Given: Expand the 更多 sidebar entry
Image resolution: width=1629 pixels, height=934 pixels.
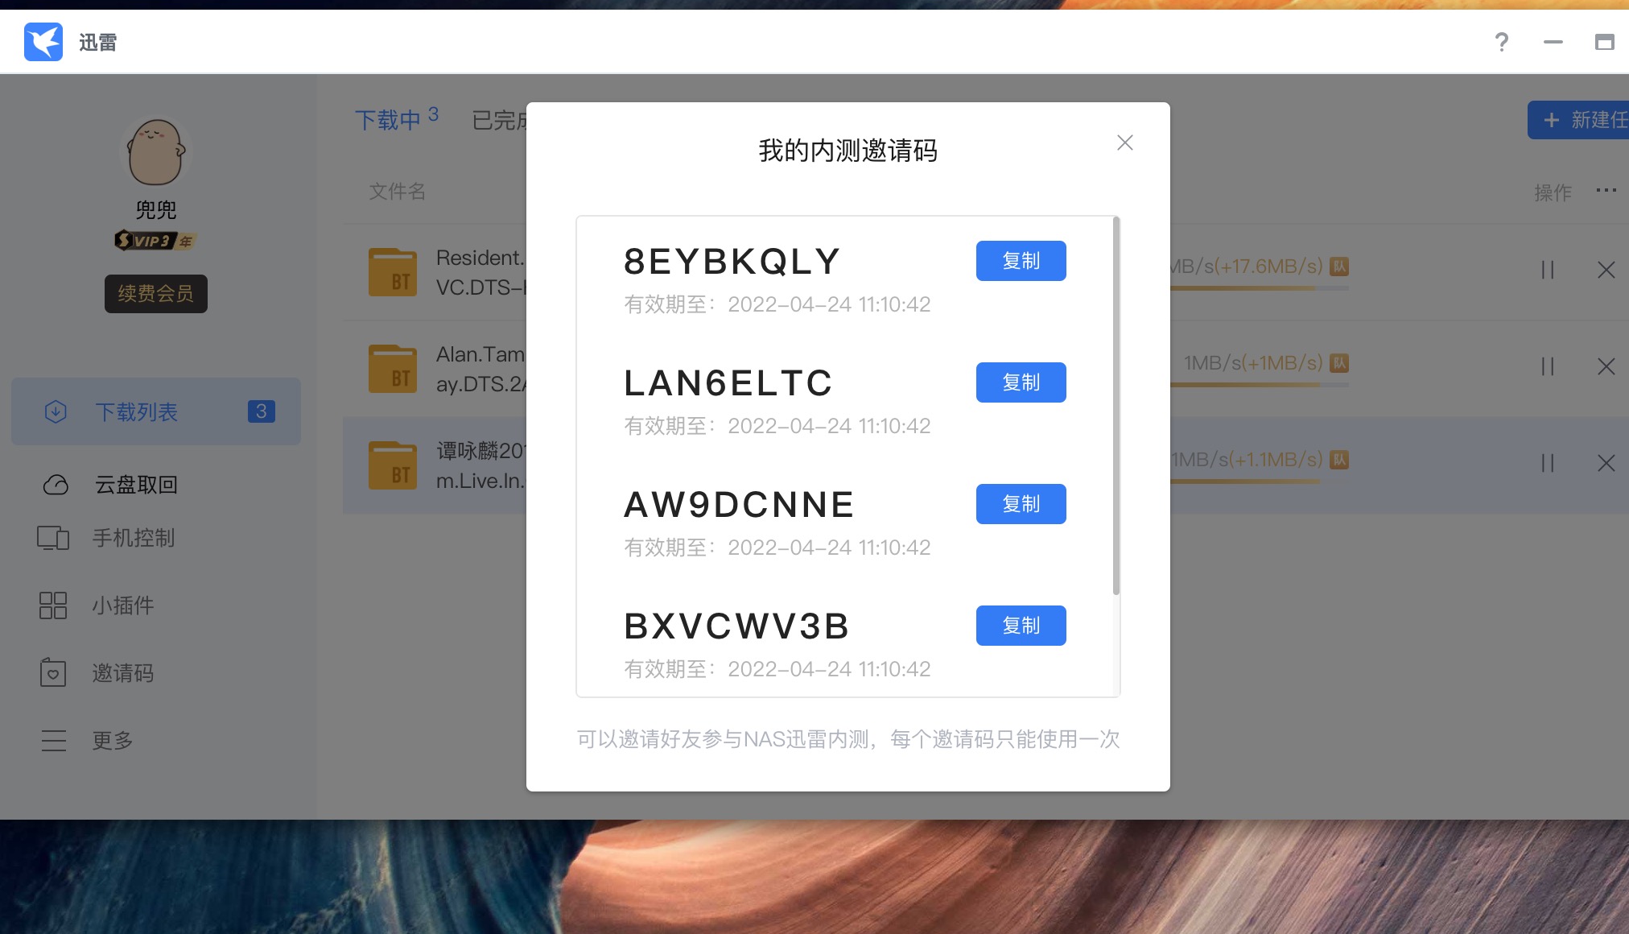Looking at the screenshot, I should pos(113,740).
